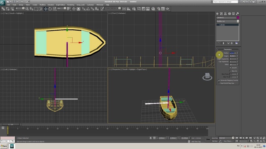Click the Selection Lock toggle icon

point(150,138)
